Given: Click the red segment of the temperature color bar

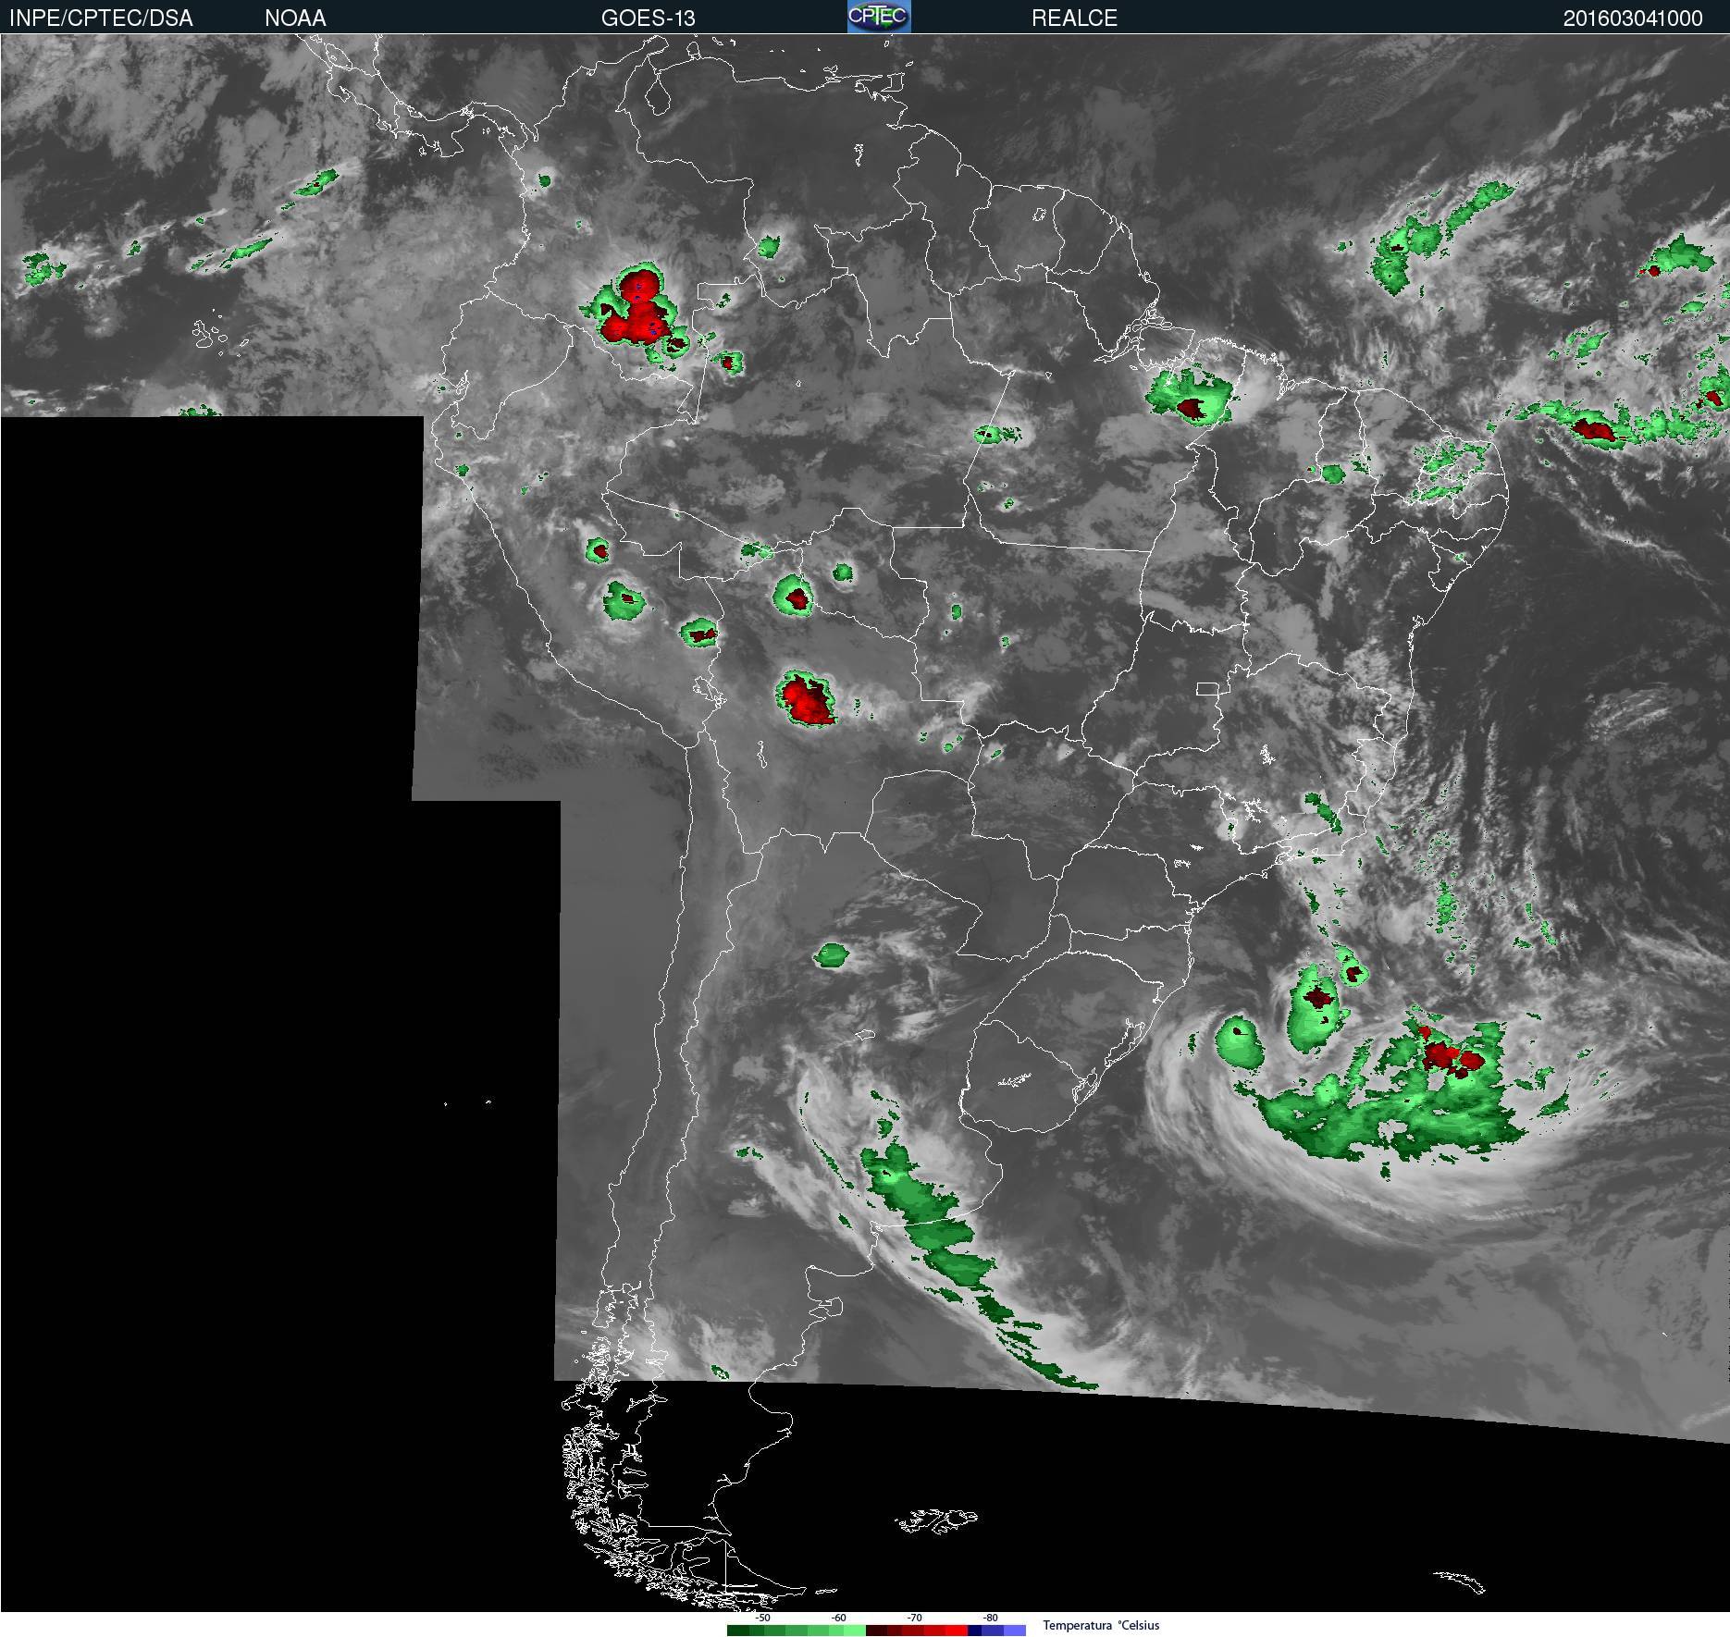Looking at the screenshot, I should coord(917,1631).
